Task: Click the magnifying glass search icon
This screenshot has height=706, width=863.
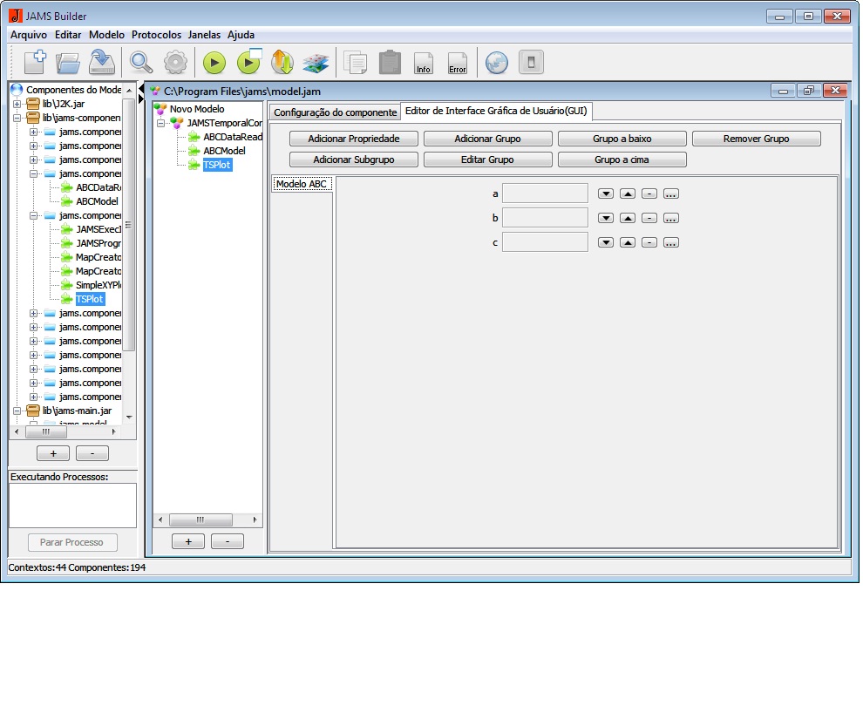Action: [x=140, y=62]
